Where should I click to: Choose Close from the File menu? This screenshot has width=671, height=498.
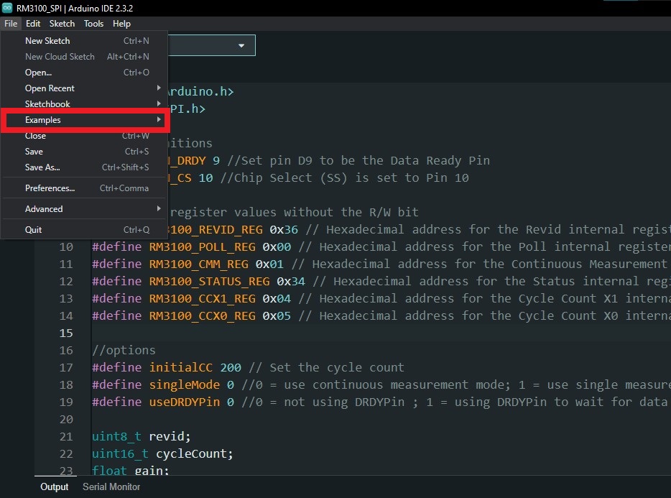(84, 136)
